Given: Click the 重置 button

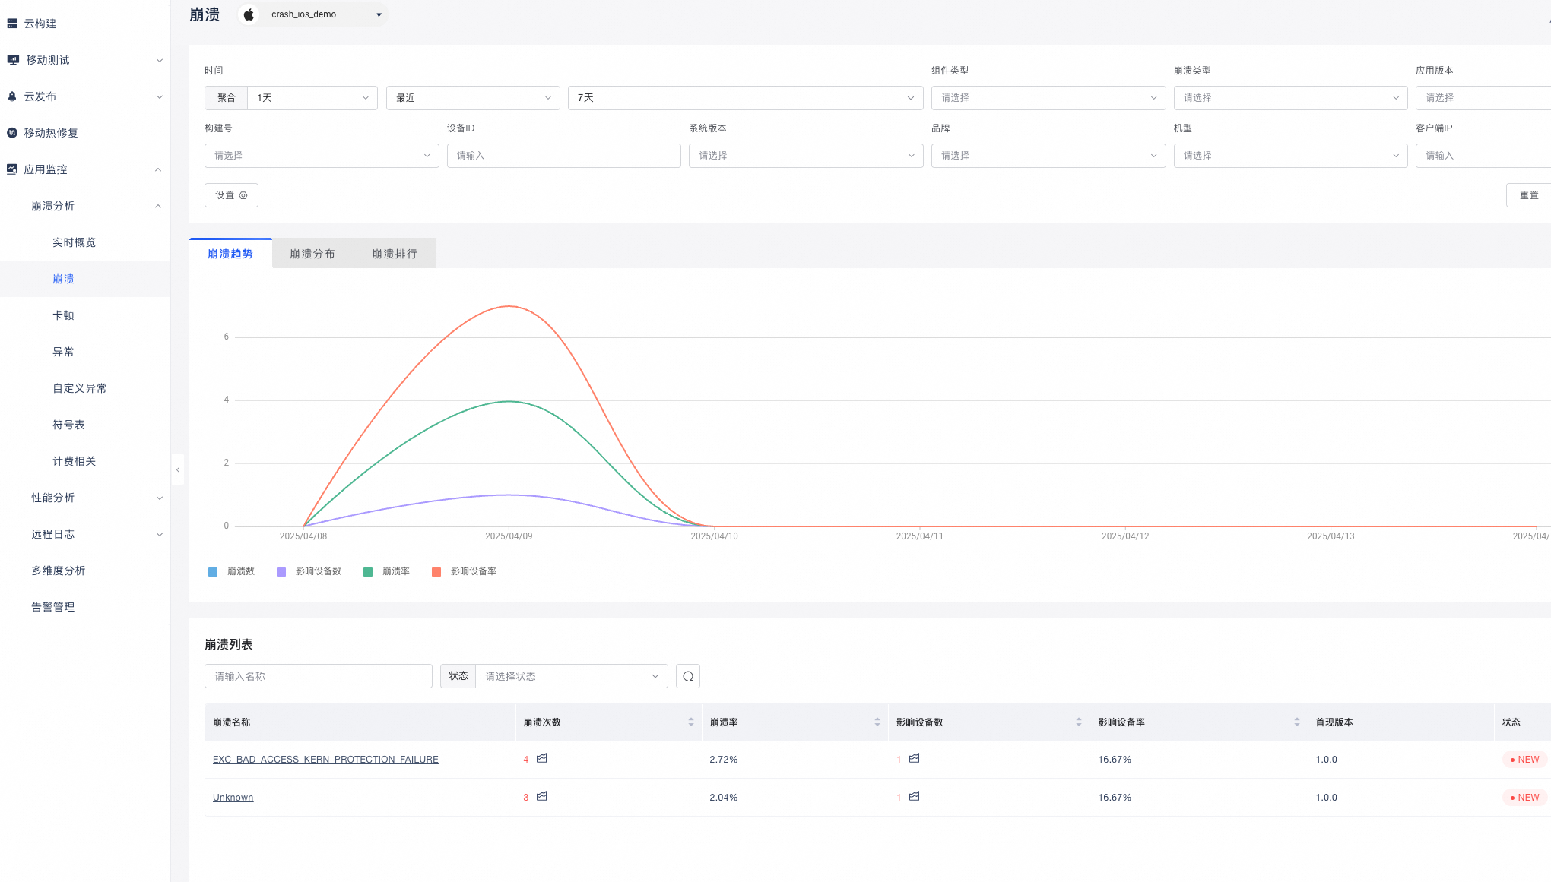Looking at the screenshot, I should pyautogui.click(x=1529, y=195).
